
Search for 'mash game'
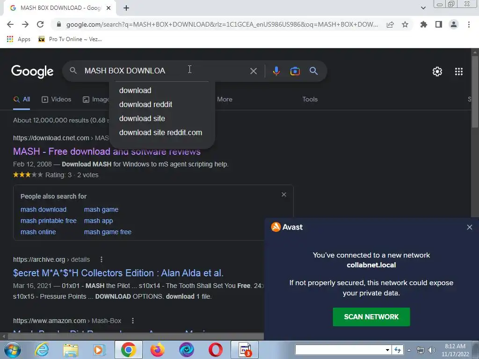[101, 209]
